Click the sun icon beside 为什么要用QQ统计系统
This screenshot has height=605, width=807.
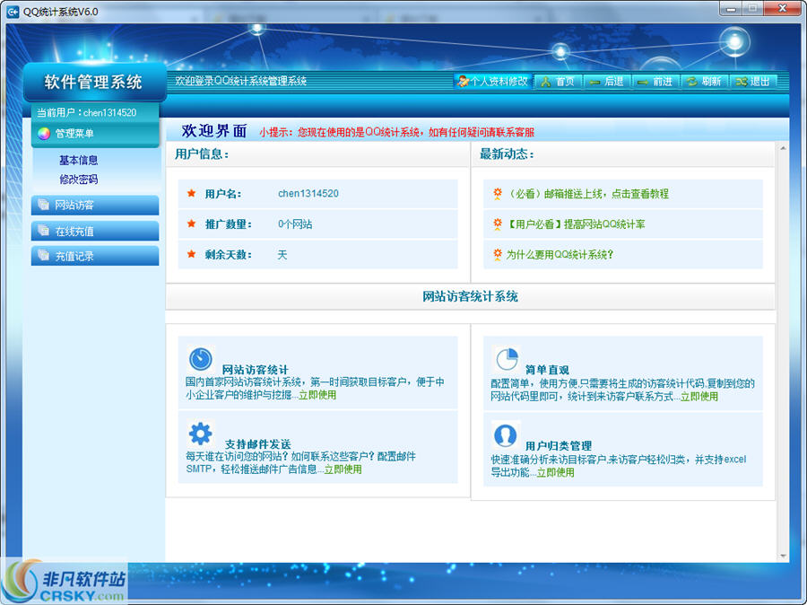point(497,254)
